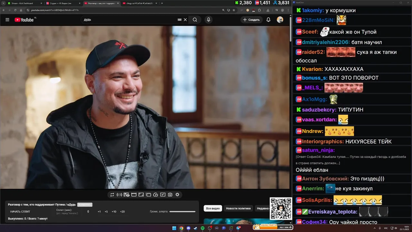Click the split minutes field showing 0

pos(88,212)
